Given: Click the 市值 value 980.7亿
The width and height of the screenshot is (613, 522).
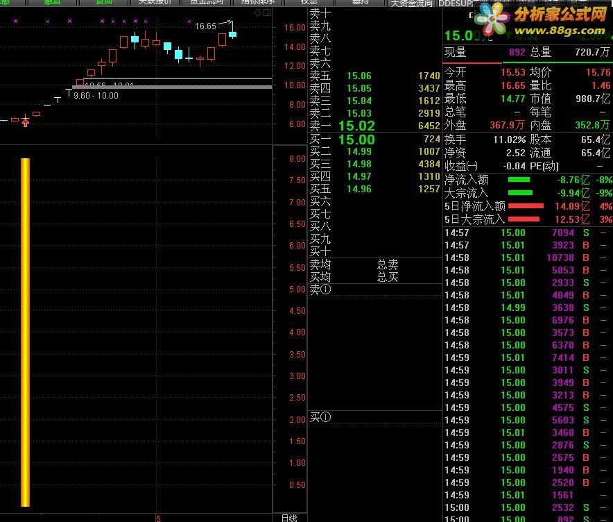Looking at the screenshot, I should point(593,99).
